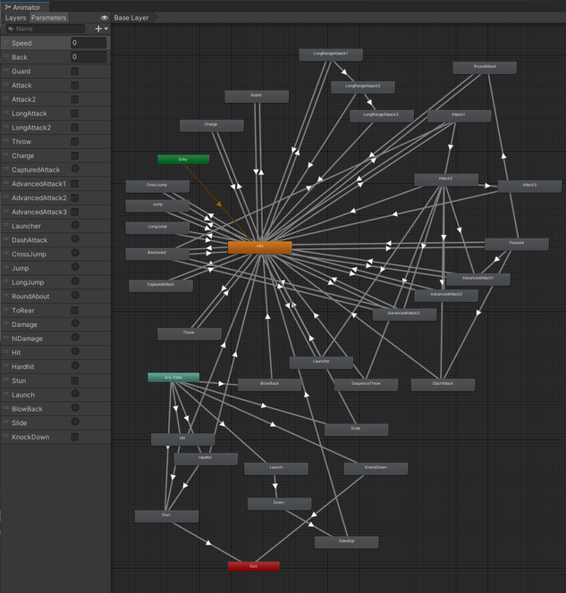Click the drag handle icon next to Speed
Screen dimensions: 566x593
pos(5,43)
